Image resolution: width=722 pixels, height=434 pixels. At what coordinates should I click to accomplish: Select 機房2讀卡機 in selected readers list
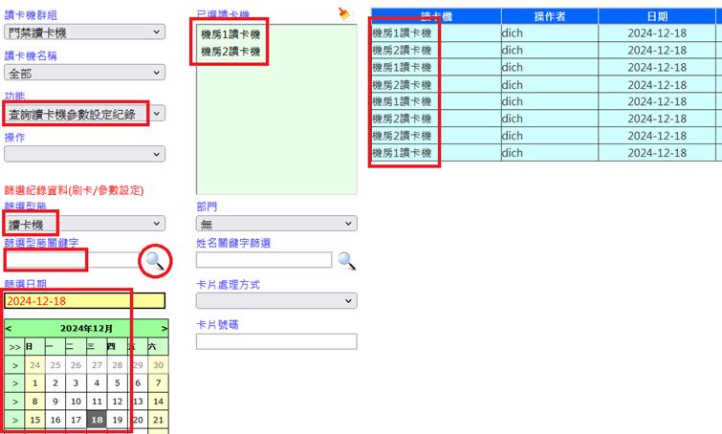pos(230,52)
